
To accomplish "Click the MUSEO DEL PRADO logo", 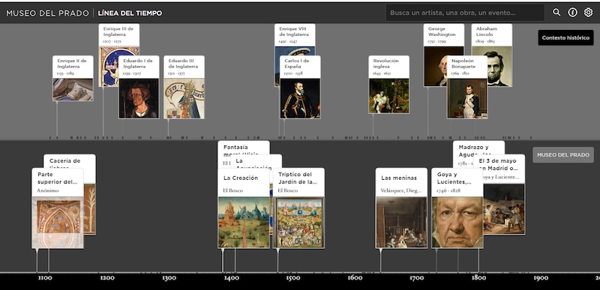I will (47, 13).
